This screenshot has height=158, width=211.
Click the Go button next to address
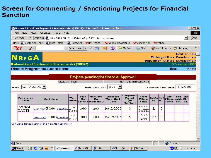click(194, 38)
